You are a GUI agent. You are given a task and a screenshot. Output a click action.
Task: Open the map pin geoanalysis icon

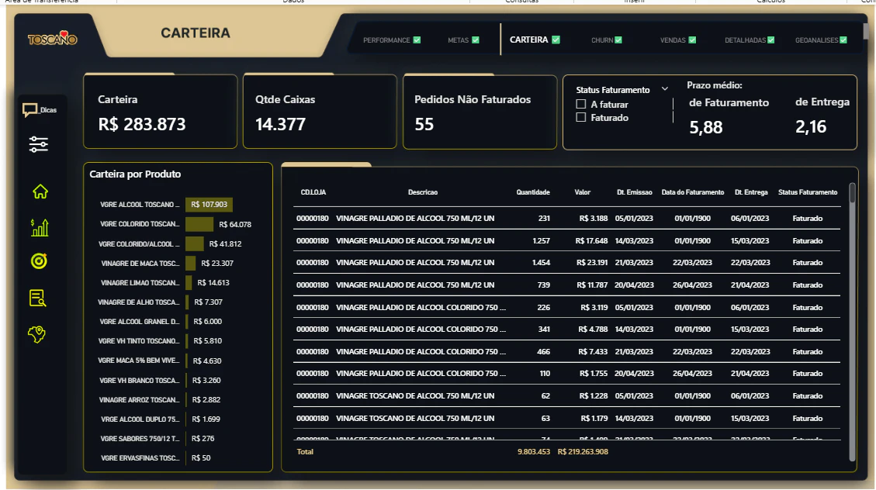pos(37,334)
